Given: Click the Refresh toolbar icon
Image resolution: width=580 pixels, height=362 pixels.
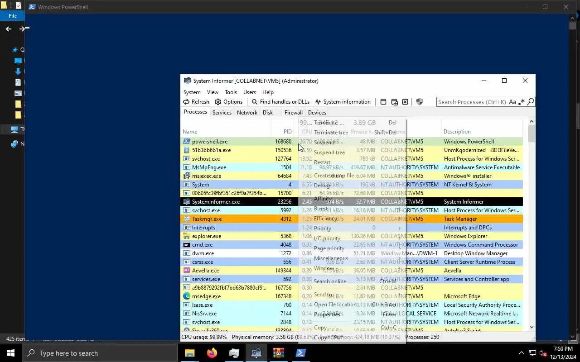Looking at the screenshot, I should pos(186,102).
